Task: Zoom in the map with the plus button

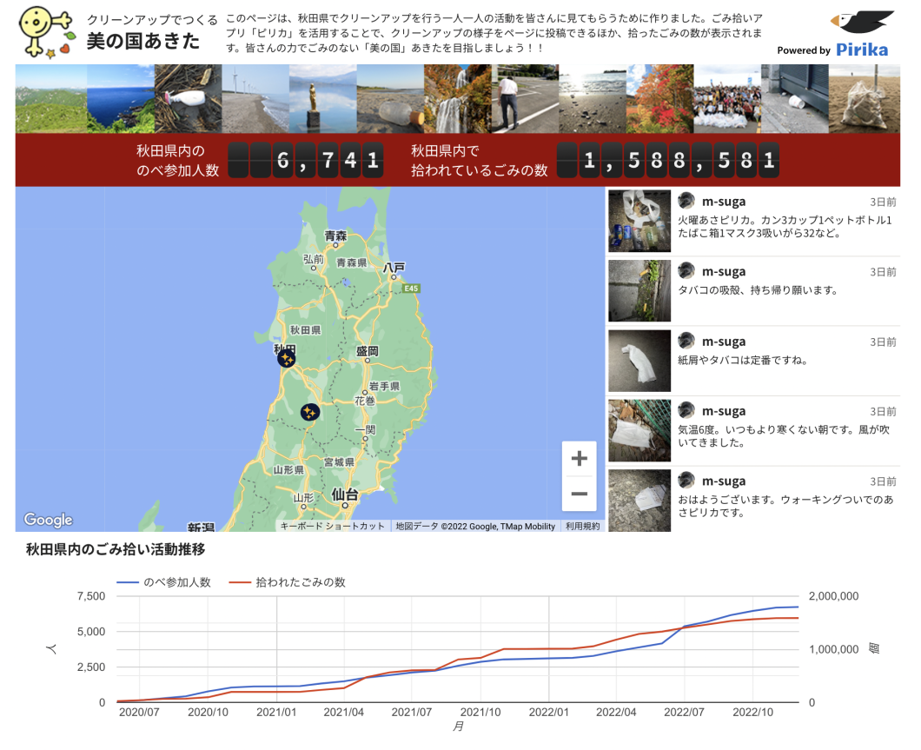Action: (x=580, y=458)
